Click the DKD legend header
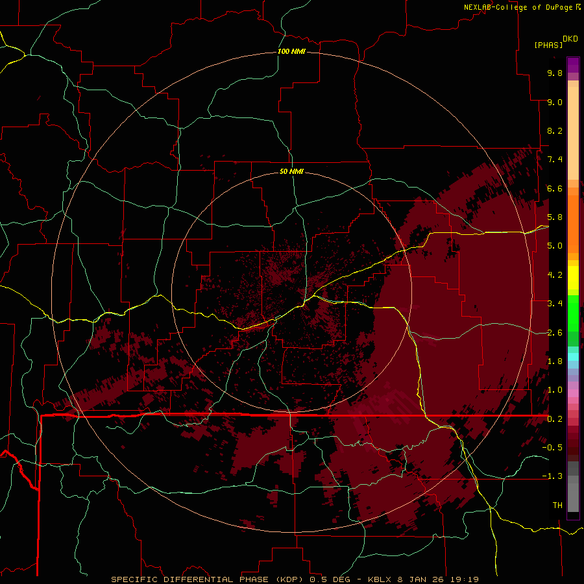The width and height of the screenshot is (584, 584). [x=570, y=39]
